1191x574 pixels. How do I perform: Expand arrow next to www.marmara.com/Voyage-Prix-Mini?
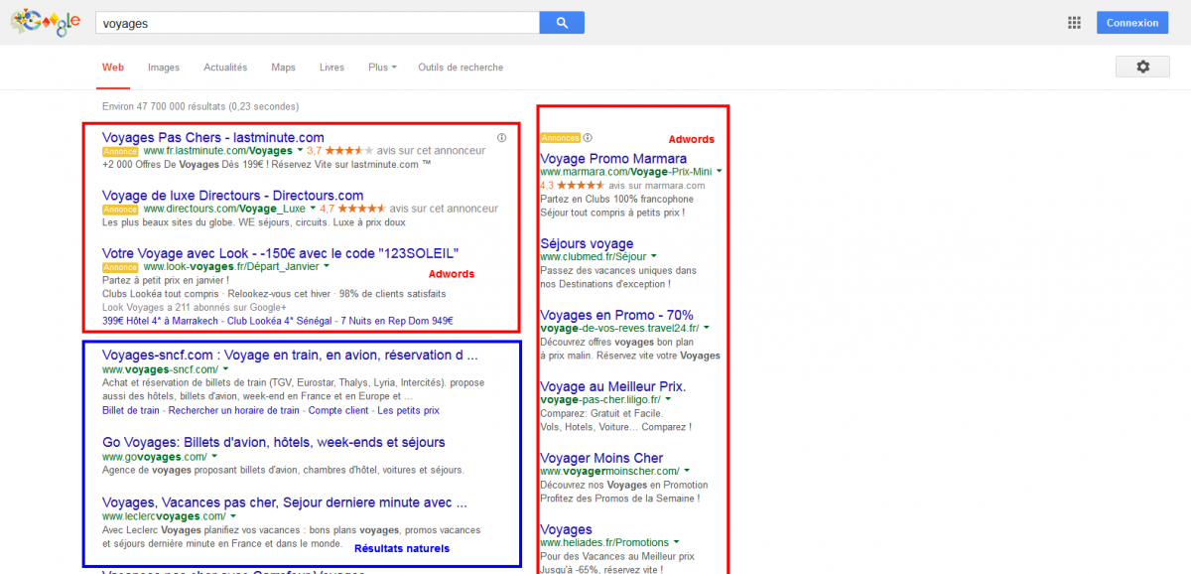(x=719, y=172)
